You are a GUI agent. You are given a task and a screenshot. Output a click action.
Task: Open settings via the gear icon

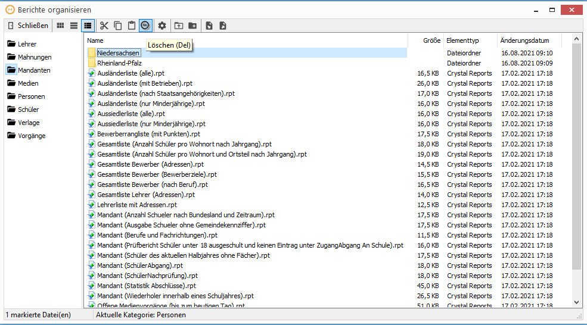point(162,26)
